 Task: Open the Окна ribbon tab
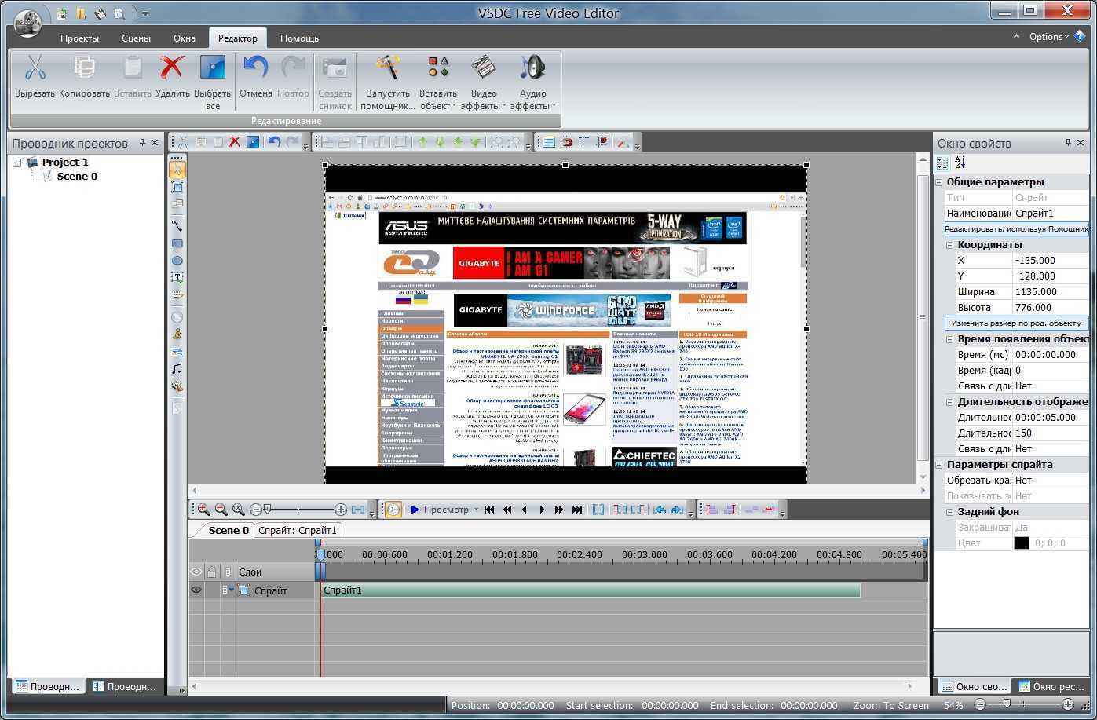185,38
